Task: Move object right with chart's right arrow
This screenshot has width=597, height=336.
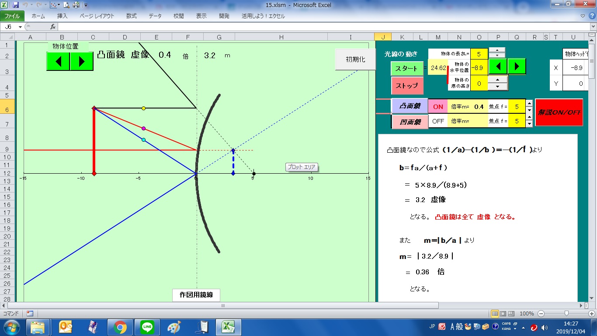Action: tap(81, 61)
